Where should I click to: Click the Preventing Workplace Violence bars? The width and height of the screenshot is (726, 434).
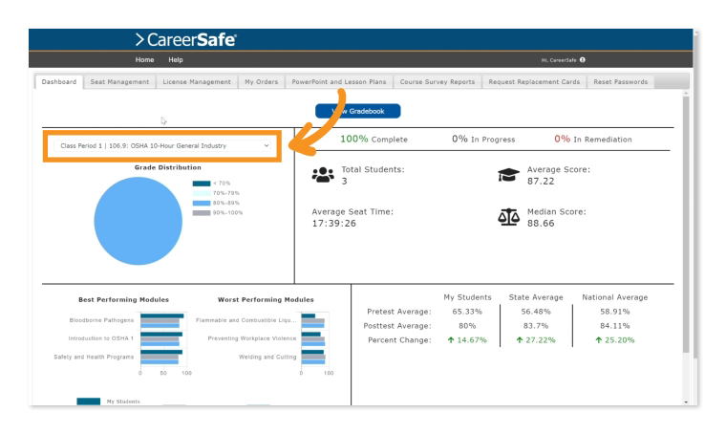pyautogui.click(x=313, y=339)
